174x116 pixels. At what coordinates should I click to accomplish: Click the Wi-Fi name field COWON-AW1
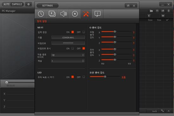coord(68,38)
